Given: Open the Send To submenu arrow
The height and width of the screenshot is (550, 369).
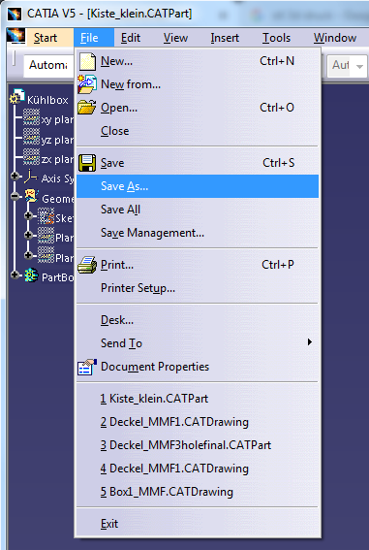Looking at the screenshot, I should click(309, 342).
